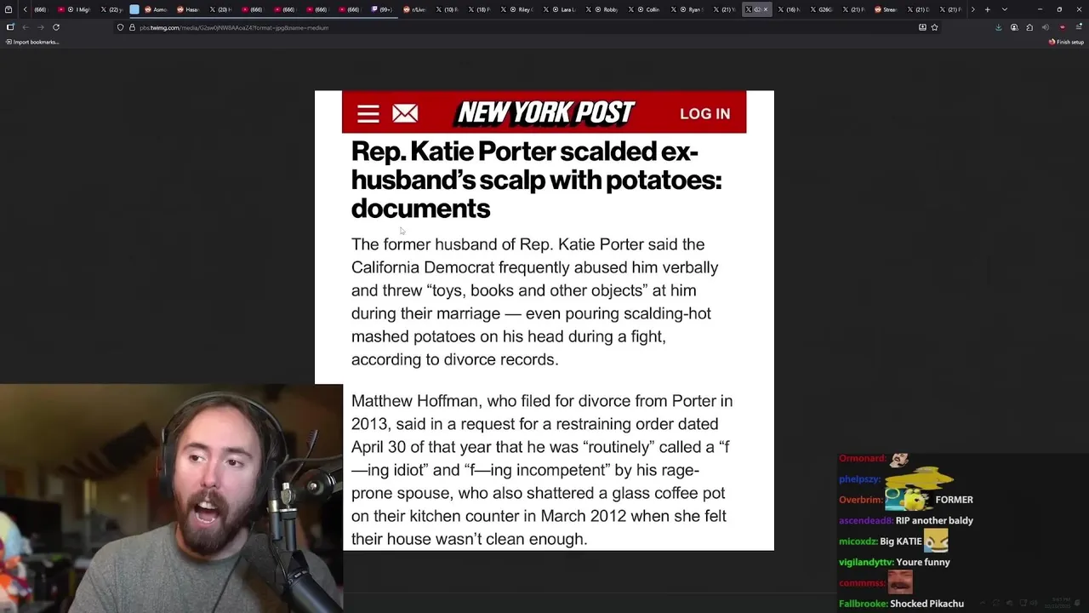Switch to the 'Lara' X tab
The image size is (1089, 613).
pos(562,9)
